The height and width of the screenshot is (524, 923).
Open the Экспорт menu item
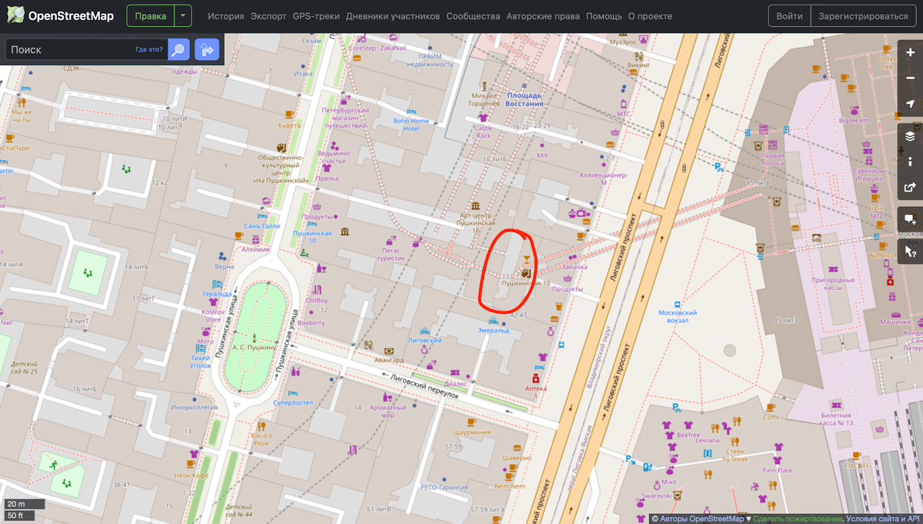[x=268, y=16]
